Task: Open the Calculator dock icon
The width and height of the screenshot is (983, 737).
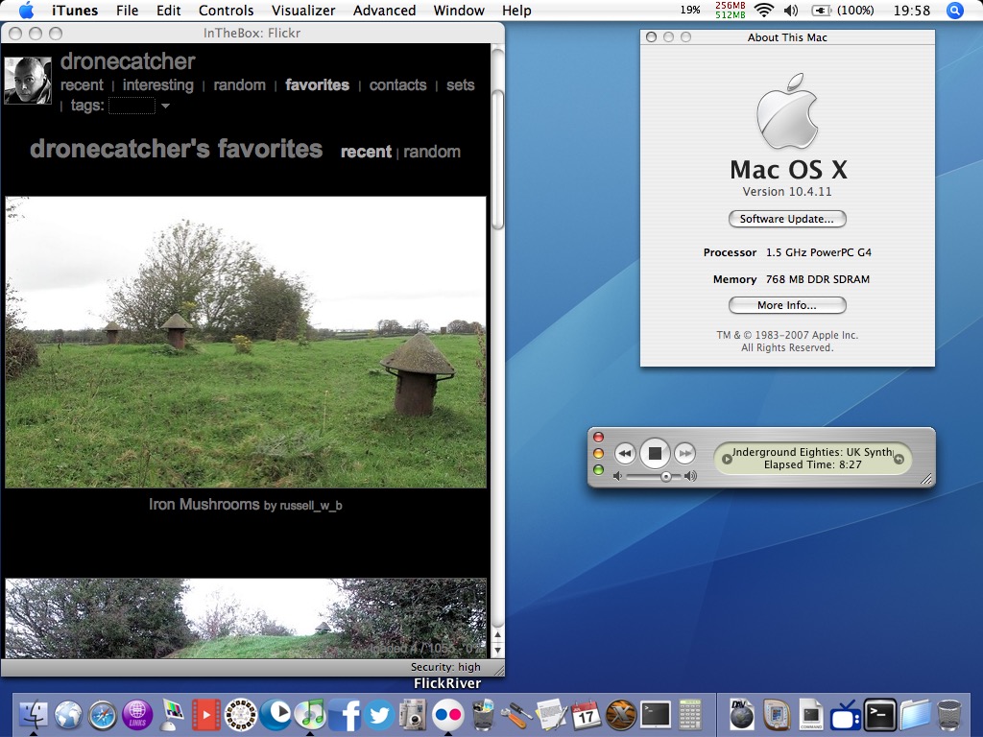Action: [689, 714]
